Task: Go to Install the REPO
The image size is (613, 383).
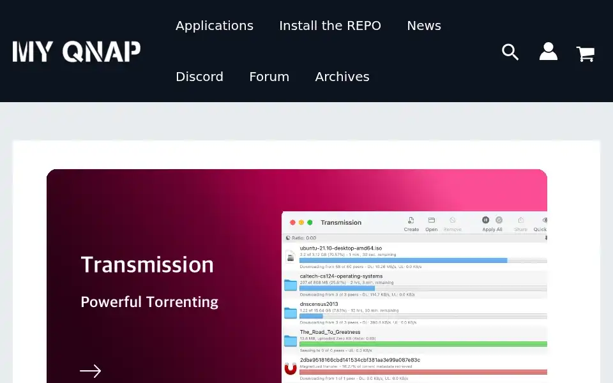Action: click(x=330, y=26)
